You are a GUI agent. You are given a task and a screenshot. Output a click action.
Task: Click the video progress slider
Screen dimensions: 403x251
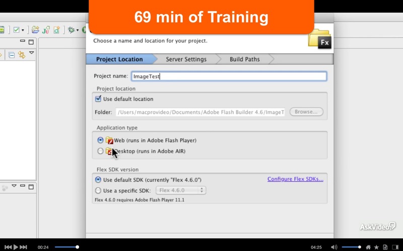66,247
